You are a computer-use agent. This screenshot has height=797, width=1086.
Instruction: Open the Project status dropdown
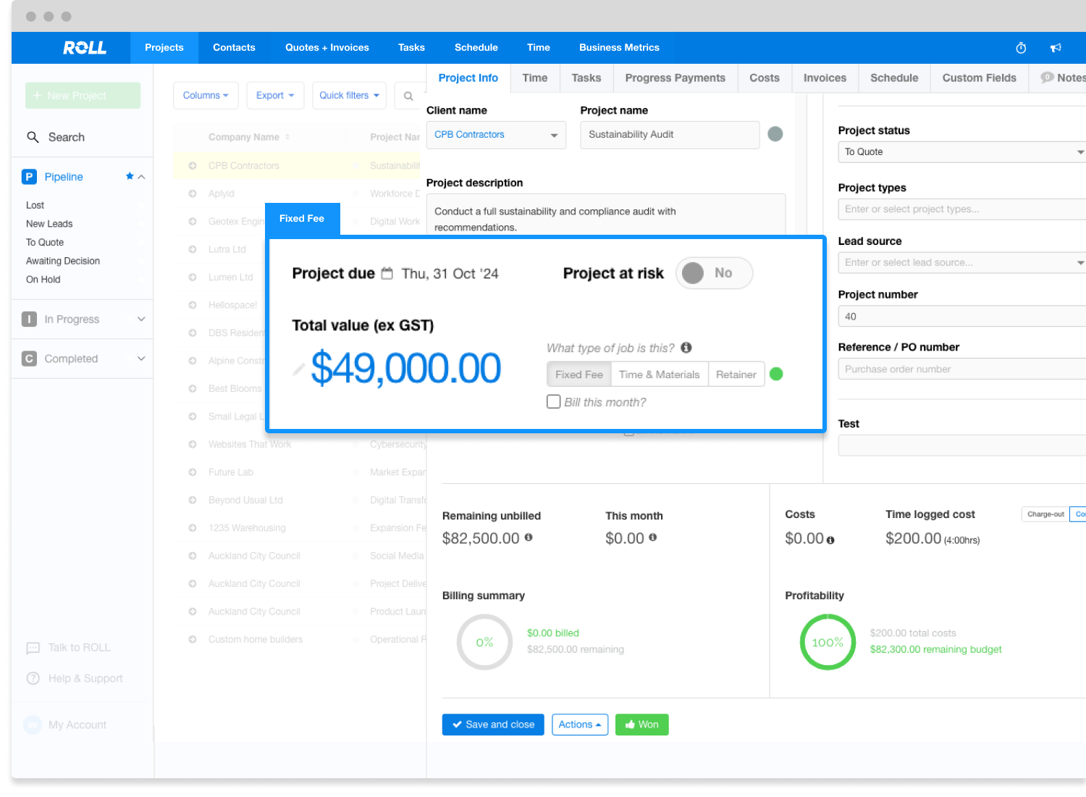coord(961,152)
